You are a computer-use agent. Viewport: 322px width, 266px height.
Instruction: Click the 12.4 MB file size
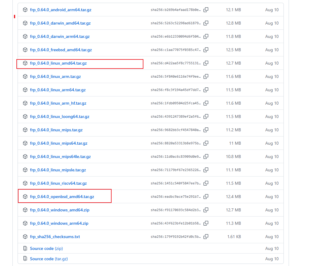[233, 197]
